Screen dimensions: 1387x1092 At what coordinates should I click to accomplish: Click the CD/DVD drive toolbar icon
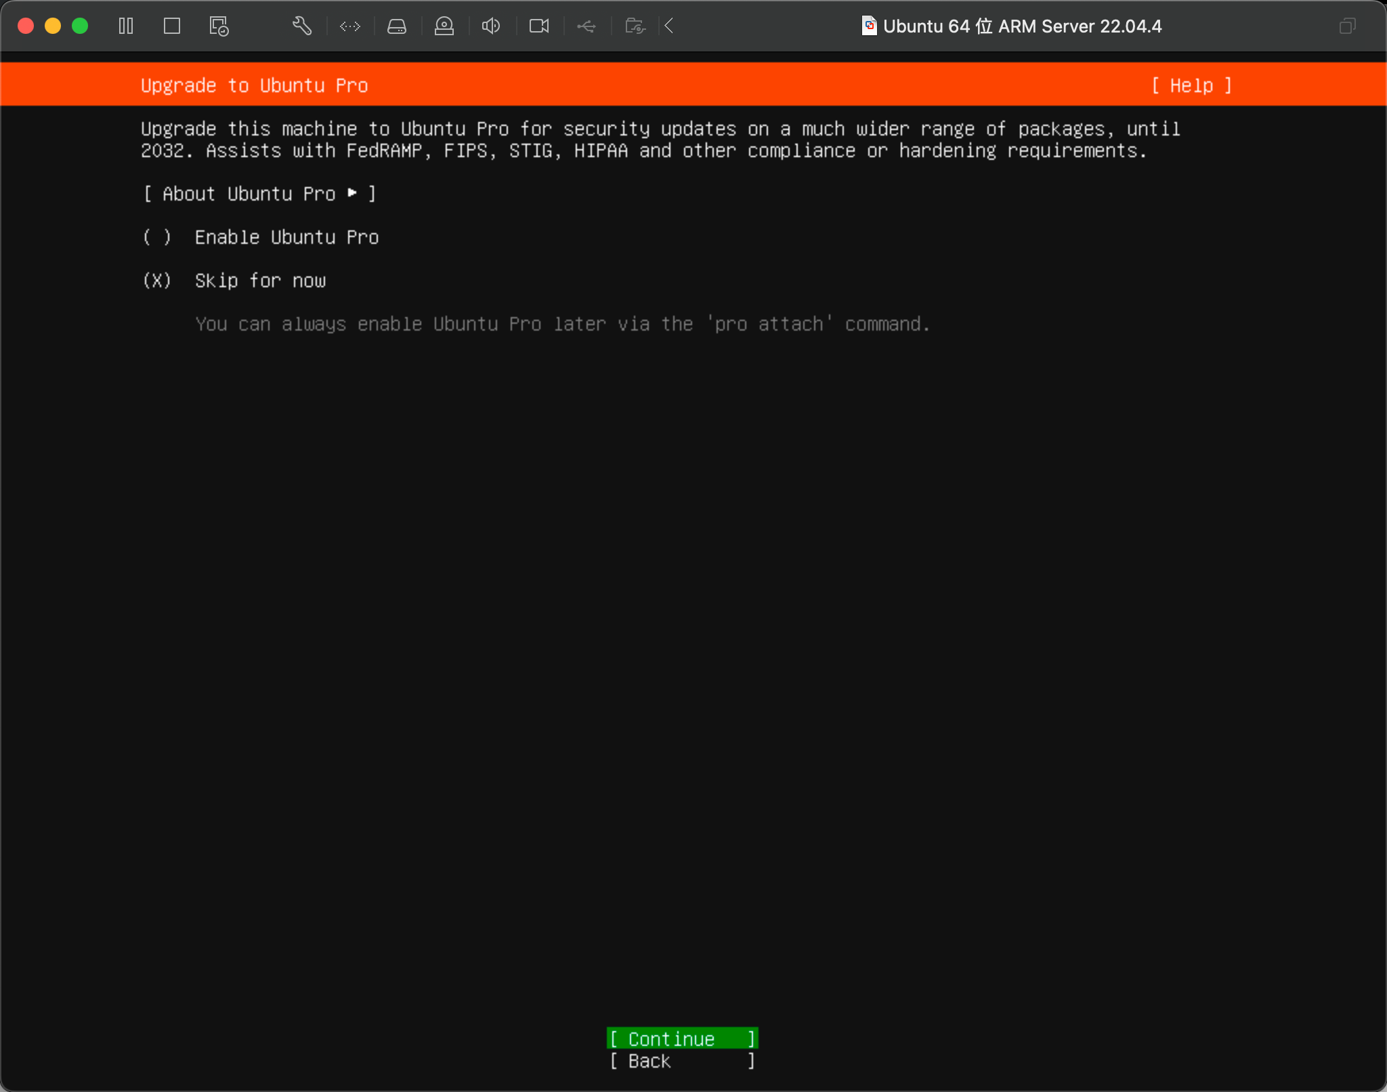click(444, 26)
